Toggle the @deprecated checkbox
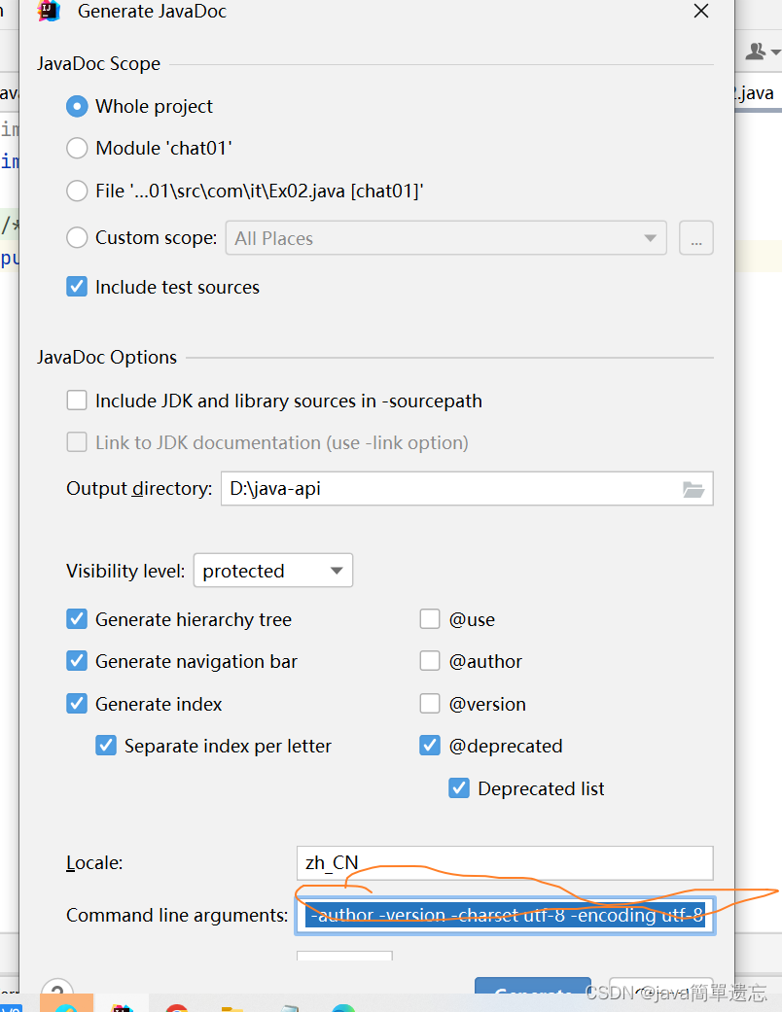The image size is (782, 1012). point(430,746)
